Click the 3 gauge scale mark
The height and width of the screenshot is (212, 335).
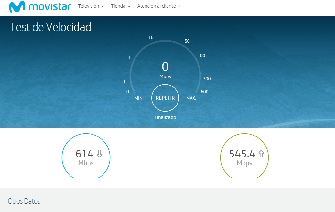[129, 57]
